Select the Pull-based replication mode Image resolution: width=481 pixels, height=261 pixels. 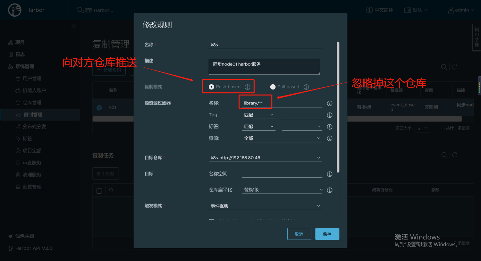point(273,87)
